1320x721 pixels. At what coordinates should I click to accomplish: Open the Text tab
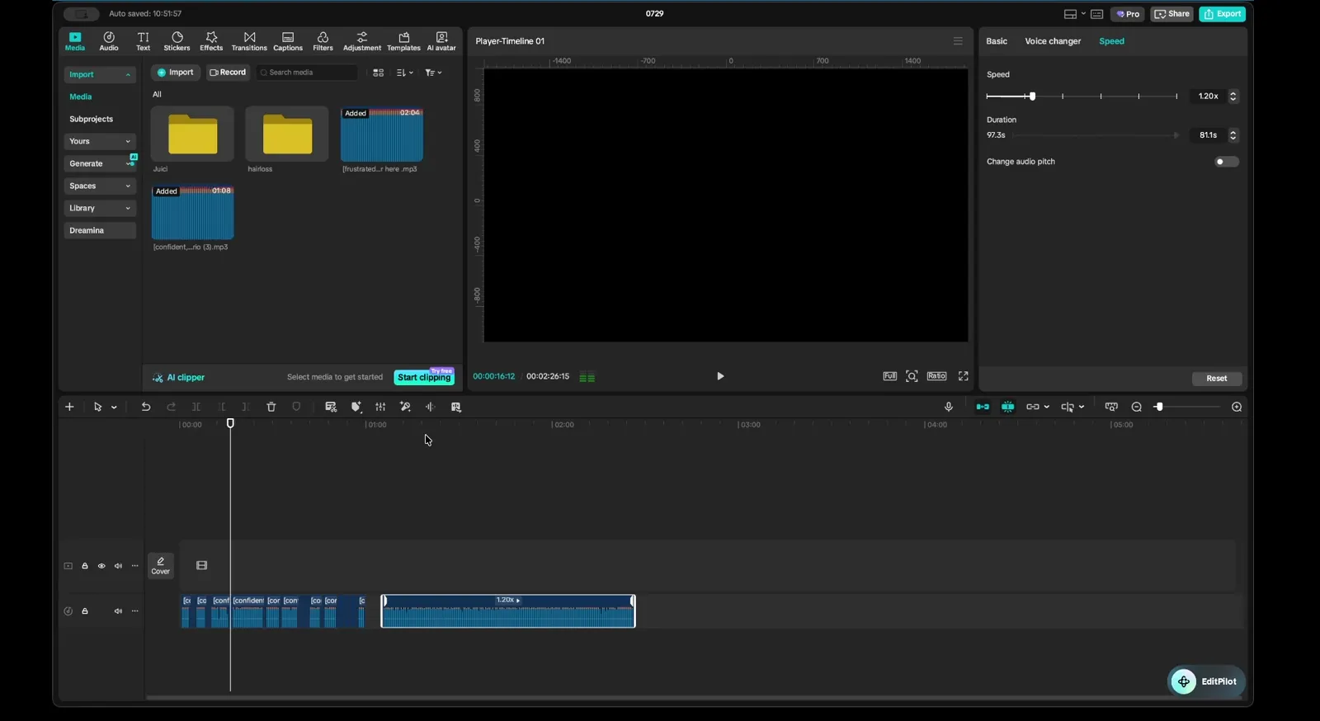click(x=143, y=41)
